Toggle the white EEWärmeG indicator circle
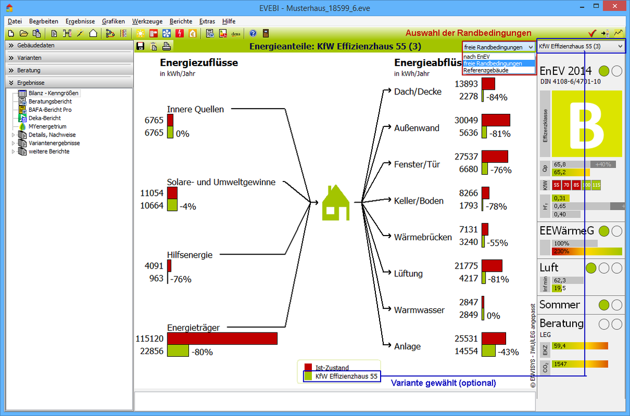The height and width of the screenshot is (416, 630). tap(617, 231)
